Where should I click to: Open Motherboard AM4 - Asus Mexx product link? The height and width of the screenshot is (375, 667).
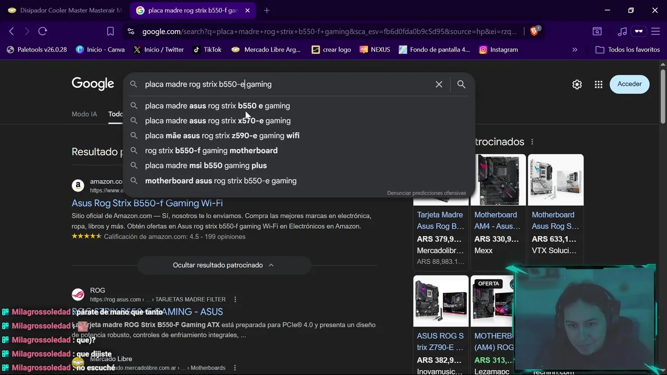pyautogui.click(x=498, y=220)
